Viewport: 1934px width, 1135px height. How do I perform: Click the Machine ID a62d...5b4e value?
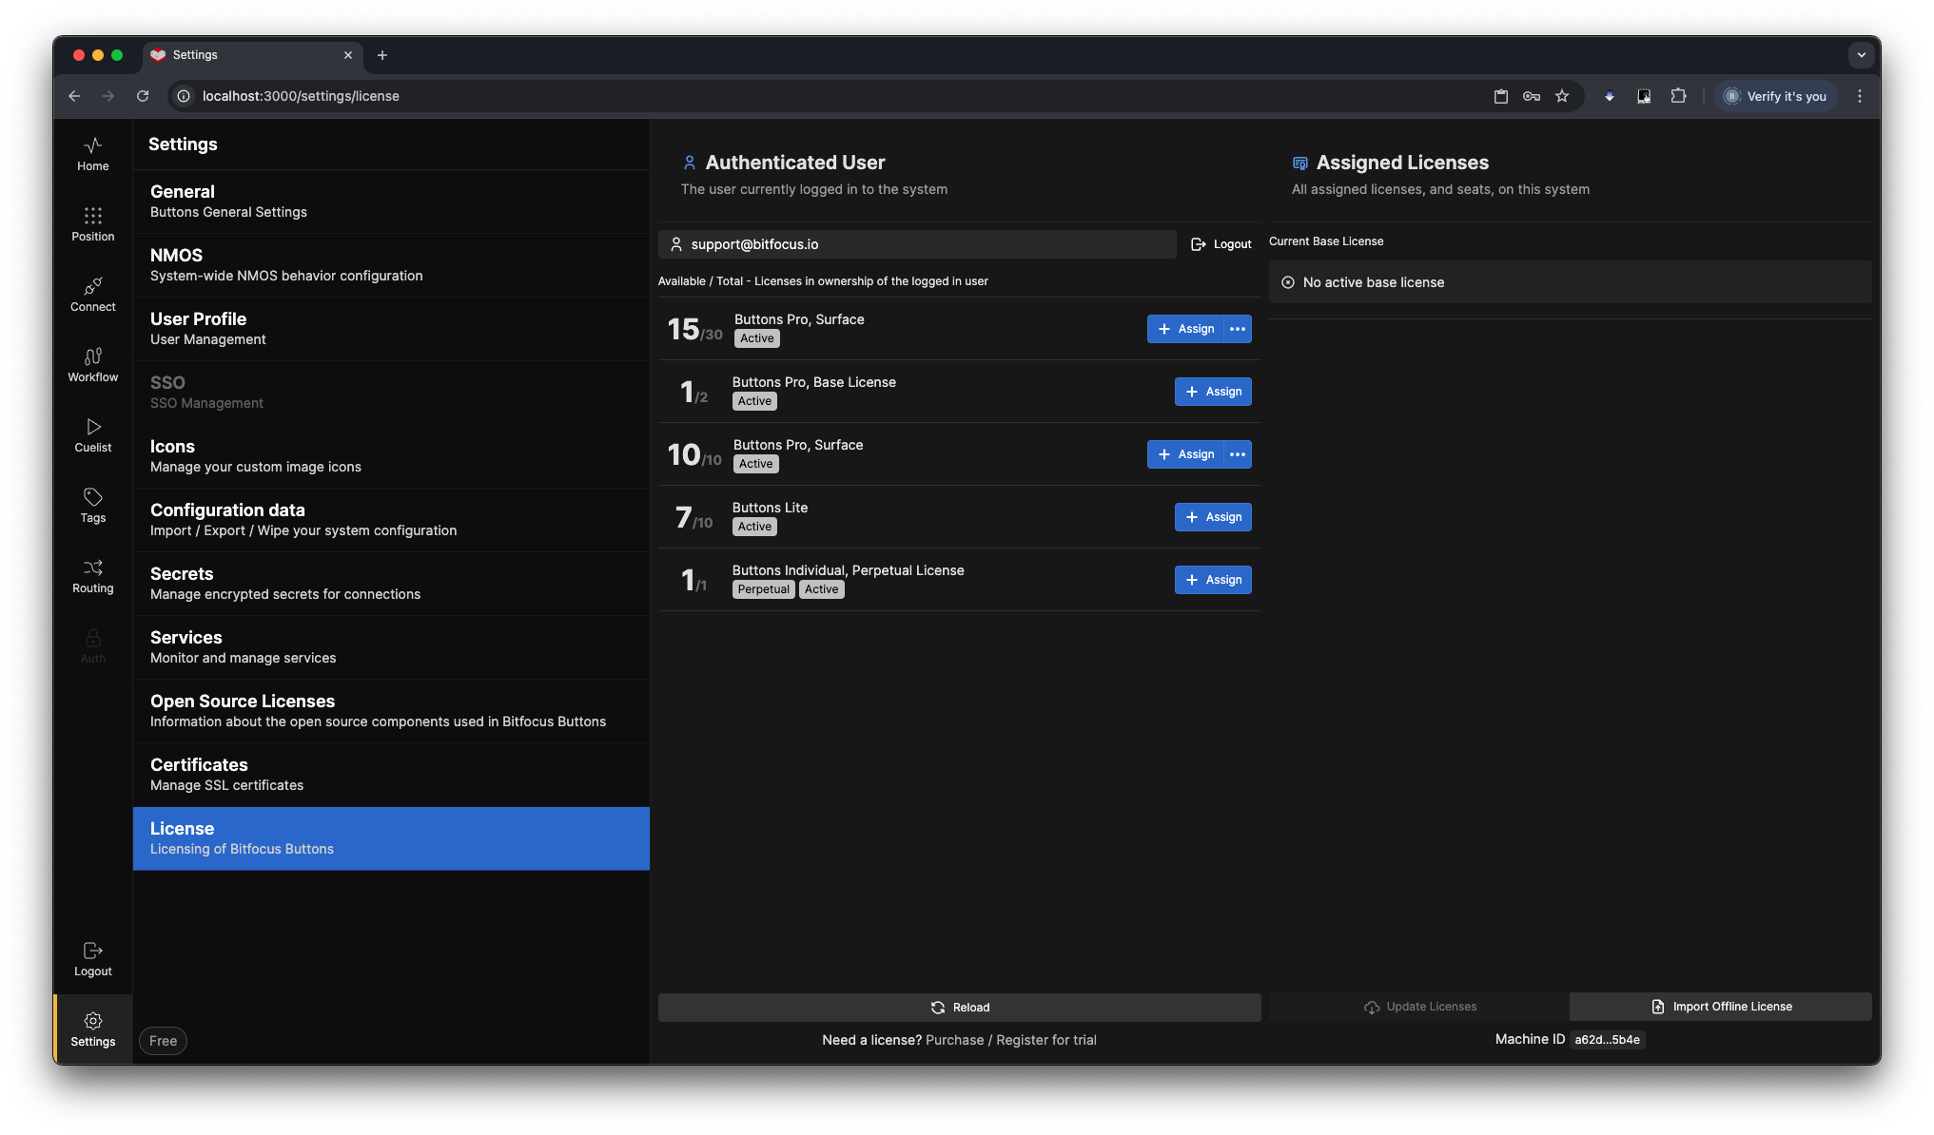[1607, 1040]
